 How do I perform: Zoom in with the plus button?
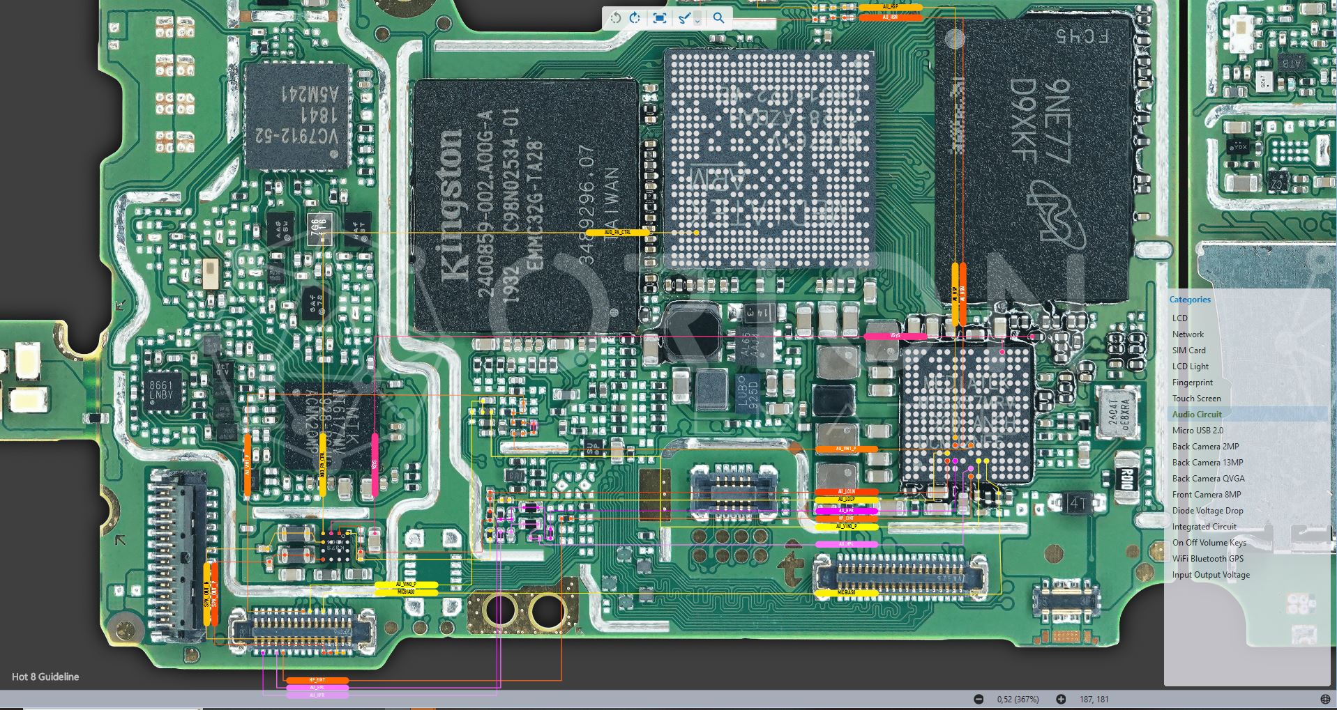click(x=1061, y=699)
